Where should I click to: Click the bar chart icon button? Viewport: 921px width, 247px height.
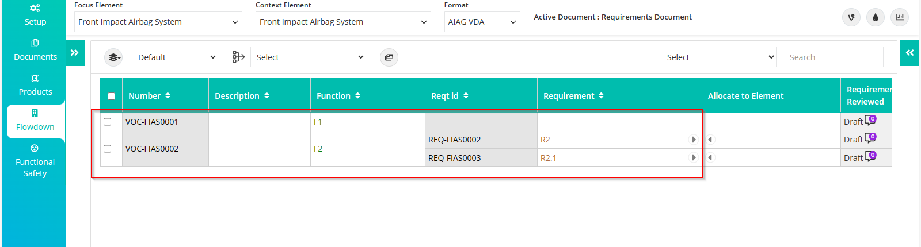(x=900, y=17)
